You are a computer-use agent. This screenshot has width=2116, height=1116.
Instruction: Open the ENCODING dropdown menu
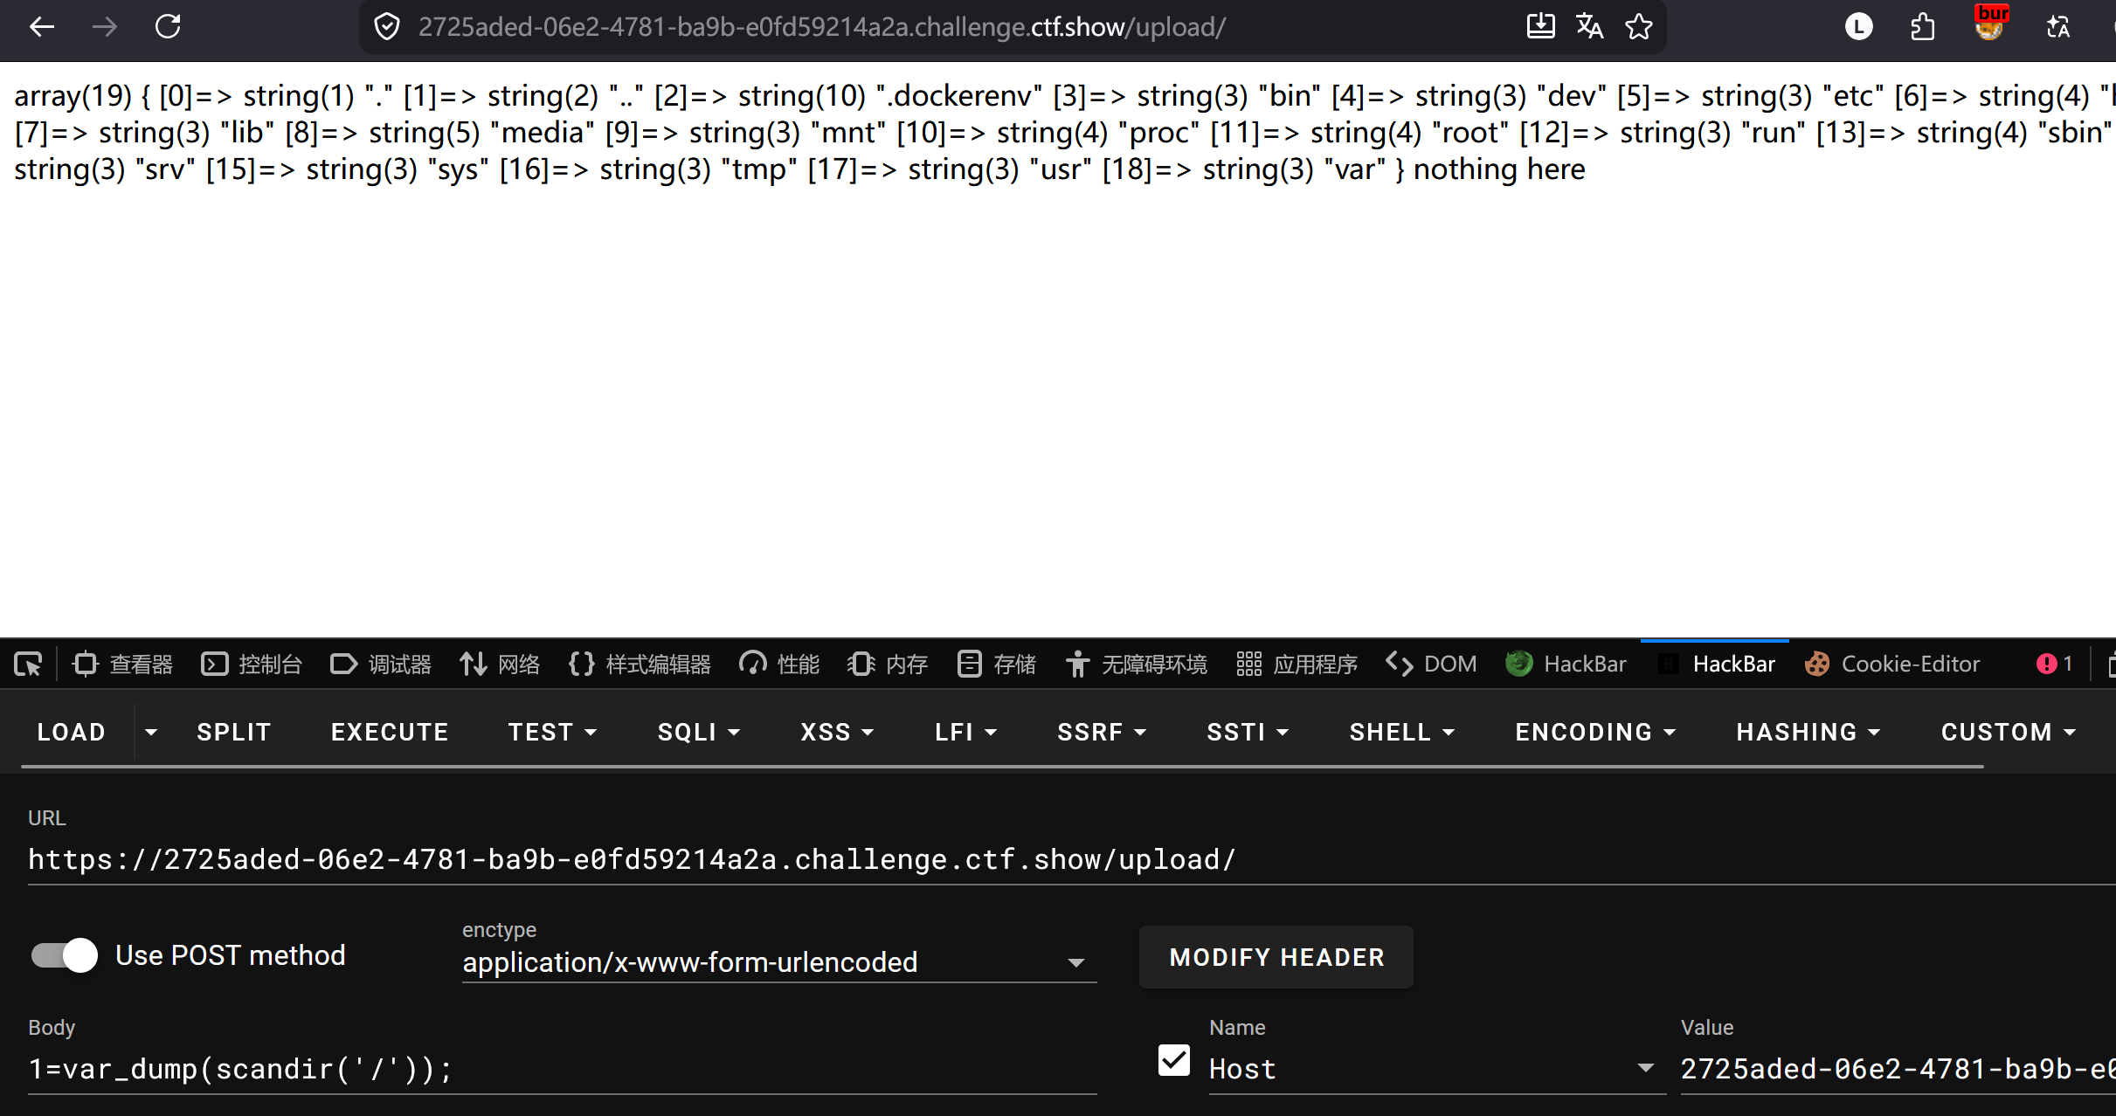tap(1595, 732)
